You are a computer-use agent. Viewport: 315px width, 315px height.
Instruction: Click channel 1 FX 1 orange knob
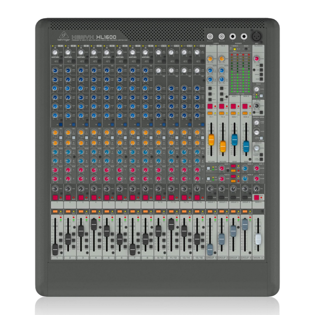pos(55,132)
